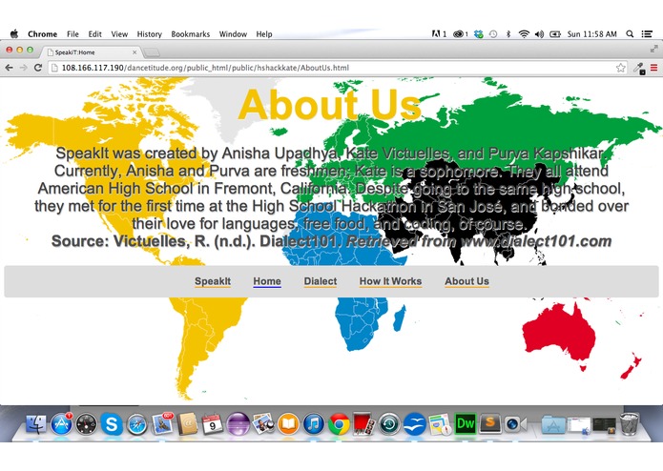The width and height of the screenshot is (663, 471).
Task: Open the eyedropper color picker extension
Action: (639, 68)
